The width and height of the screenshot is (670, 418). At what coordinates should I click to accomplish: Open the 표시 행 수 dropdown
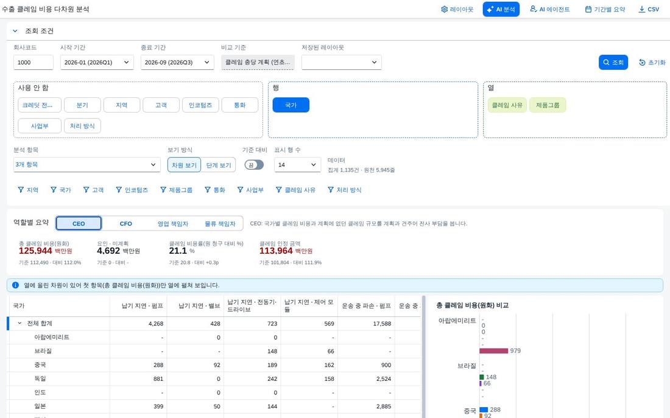pos(297,165)
